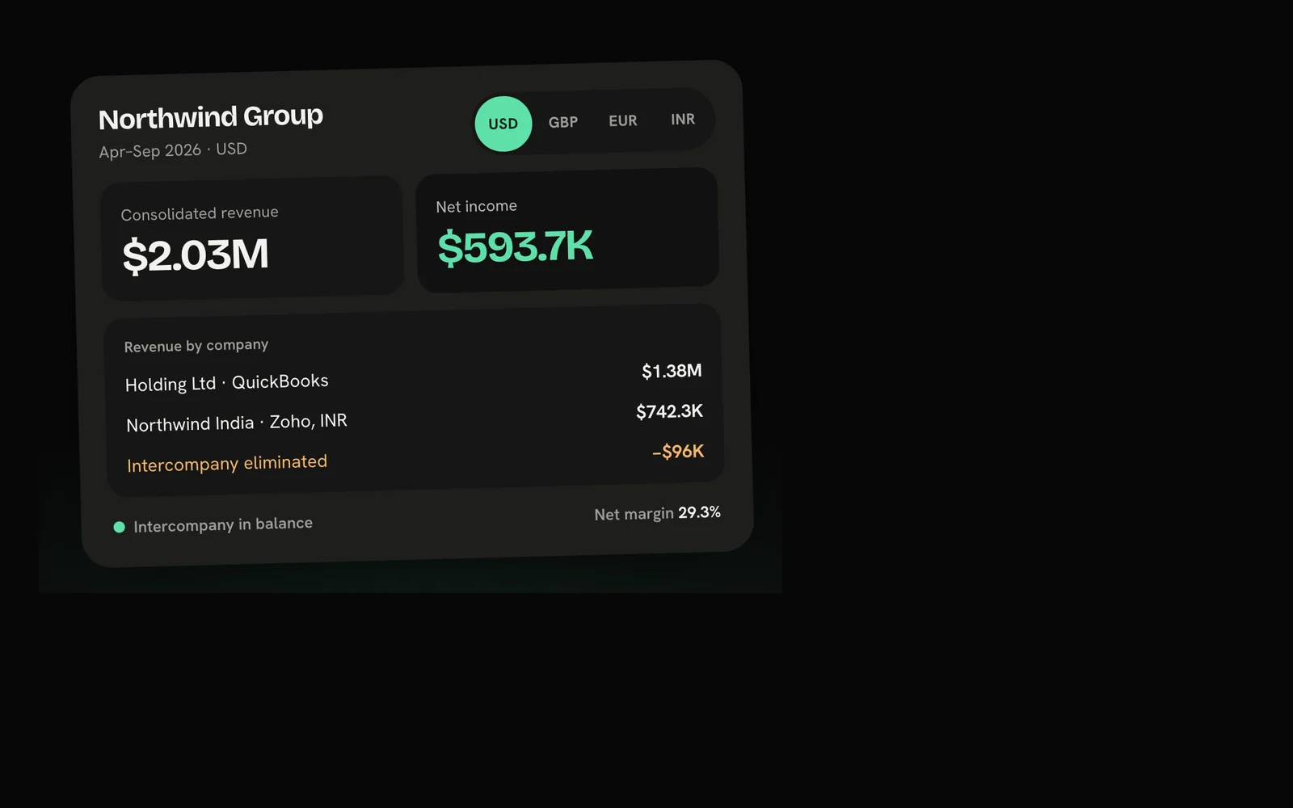Select the Northwind India · Zoho, INR row
Image resolution: width=1293 pixels, height=808 pixels.
pyautogui.click(x=415, y=418)
